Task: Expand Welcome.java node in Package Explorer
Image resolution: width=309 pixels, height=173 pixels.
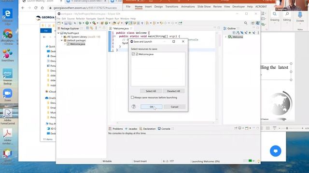Action: pyautogui.click(x=65, y=44)
